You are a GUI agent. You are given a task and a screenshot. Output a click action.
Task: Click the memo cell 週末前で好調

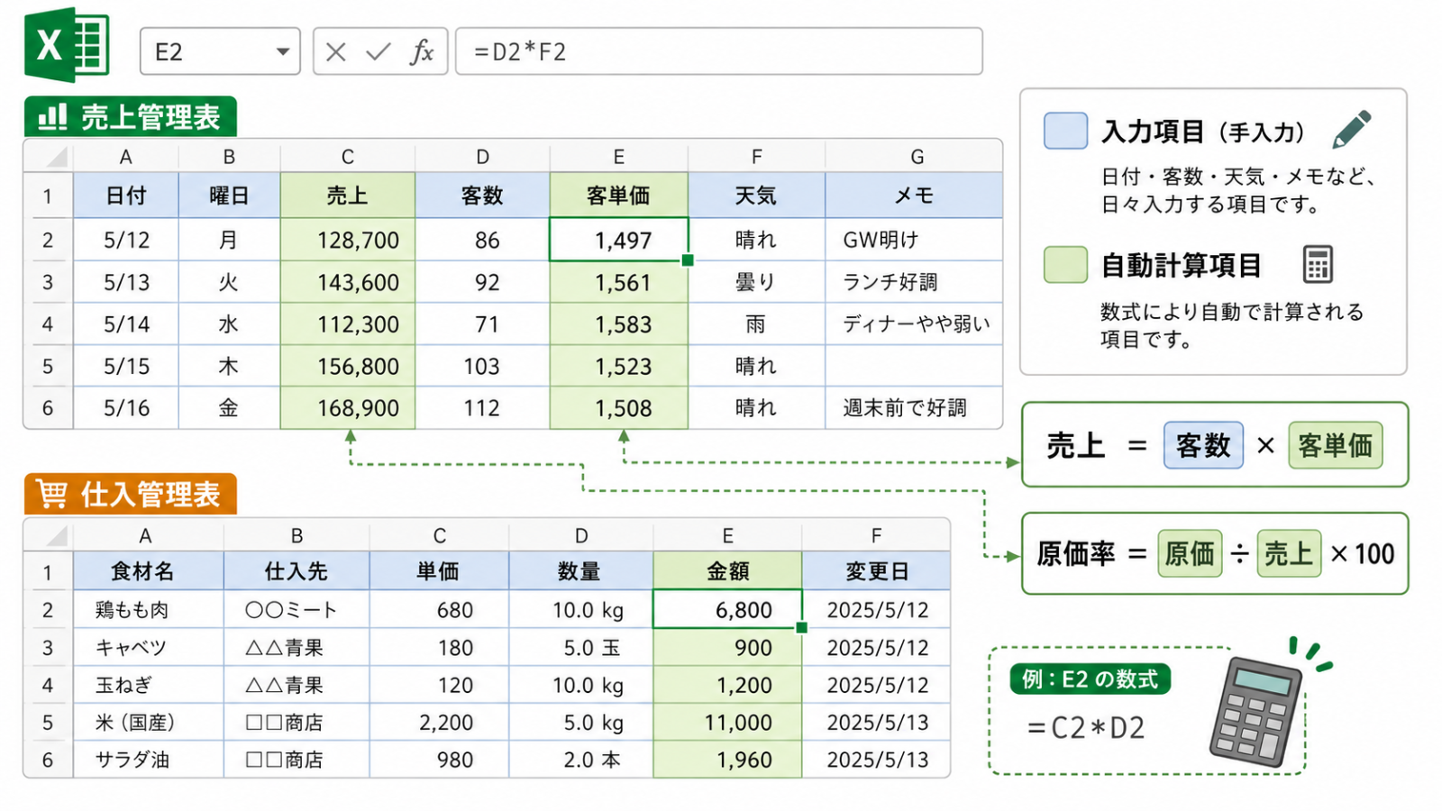click(x=914, y=408)
